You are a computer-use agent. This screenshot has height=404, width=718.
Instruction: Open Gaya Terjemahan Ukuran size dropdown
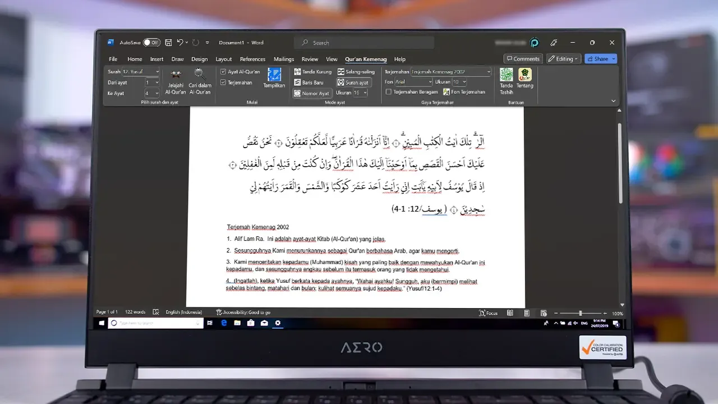tap(459, 82)
